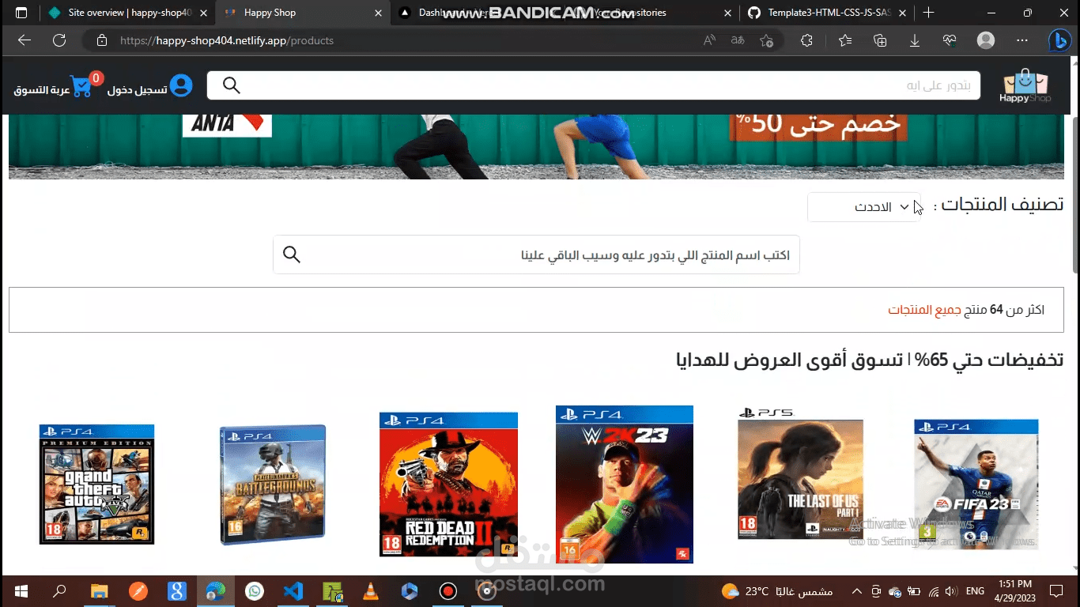Open the Edge browser taskbar icon
The width and height of the screenshot is (1080, 607).
click(x=216, y=591)
